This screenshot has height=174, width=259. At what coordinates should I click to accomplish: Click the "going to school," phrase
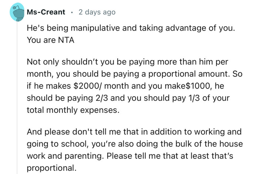[x=58, y=144]
